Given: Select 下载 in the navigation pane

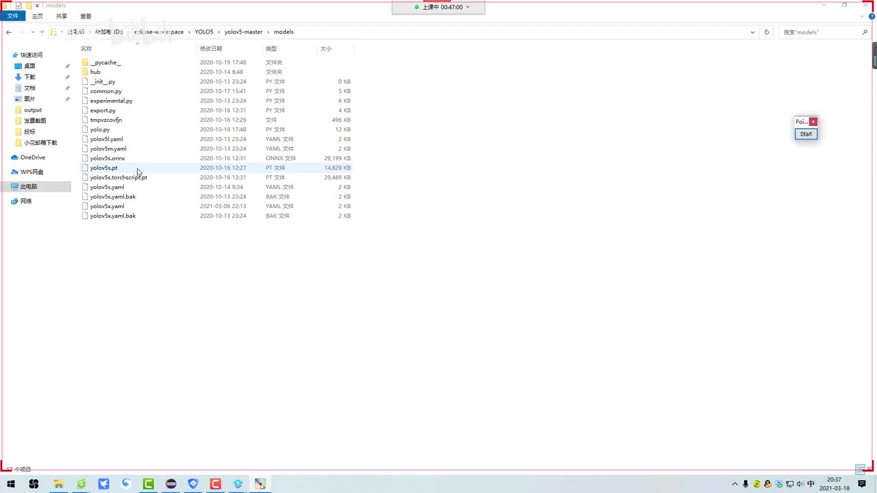Looking at the screenshot, I should coord(29,77).
